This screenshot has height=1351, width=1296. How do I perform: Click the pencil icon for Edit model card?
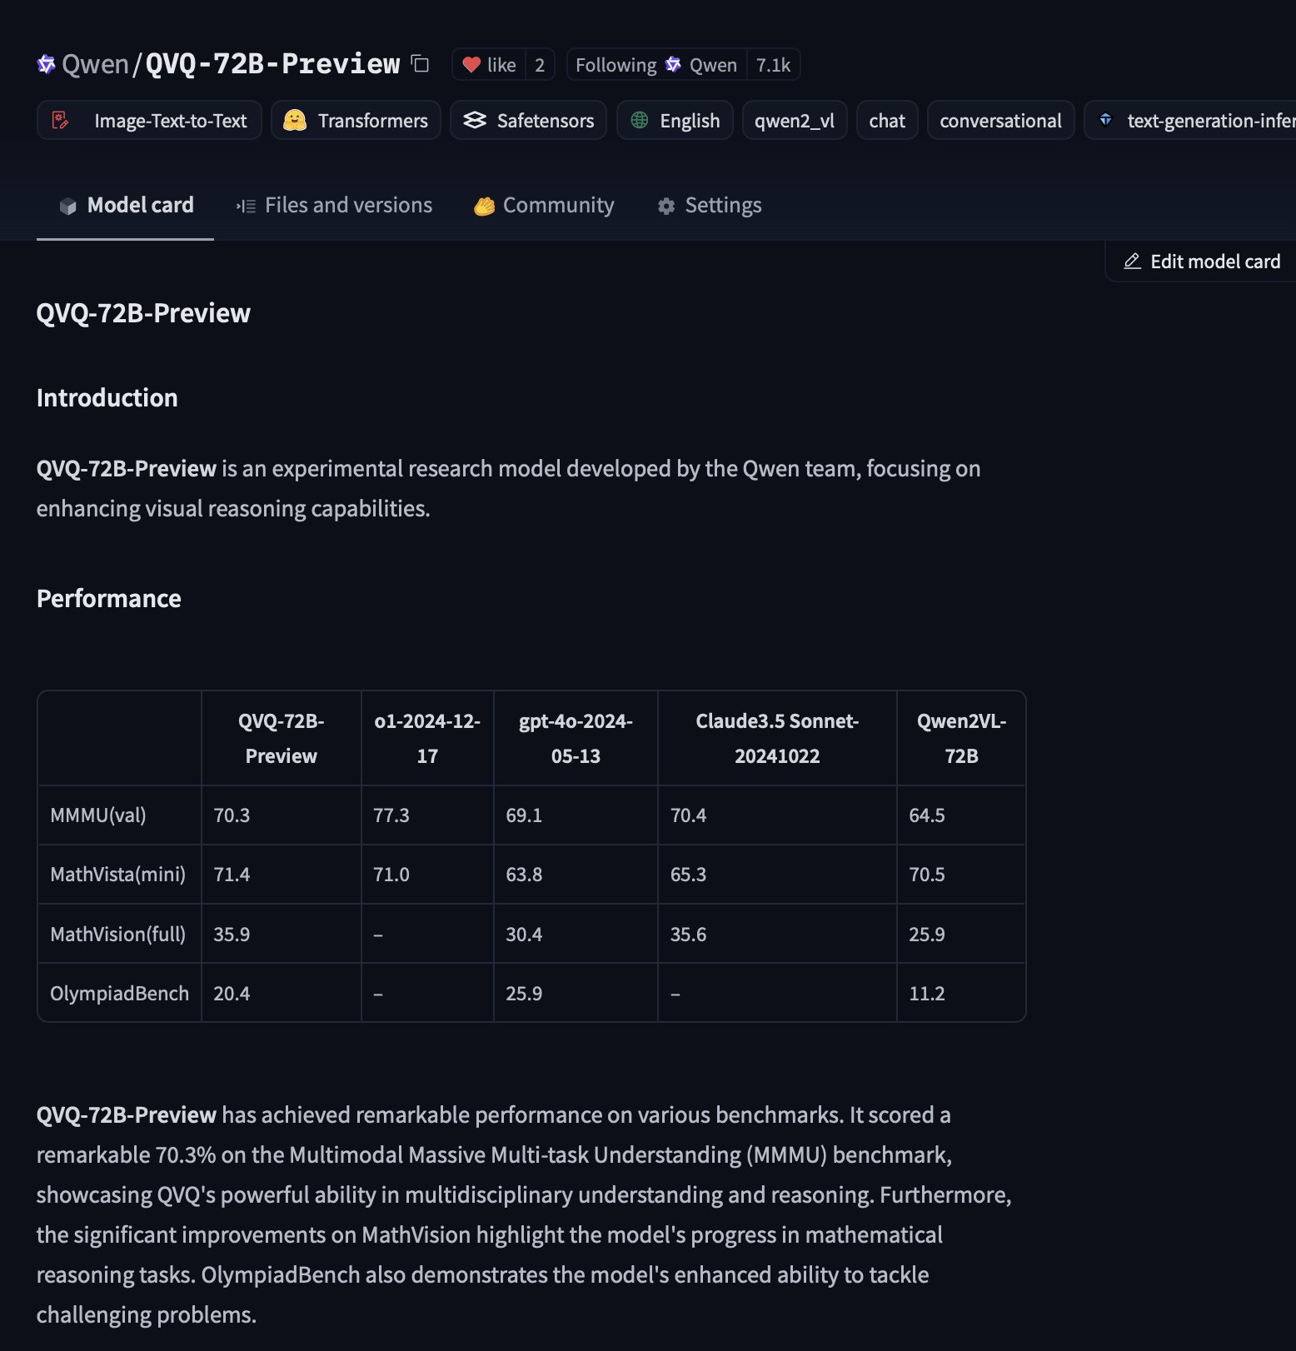tap(1132, 262)
